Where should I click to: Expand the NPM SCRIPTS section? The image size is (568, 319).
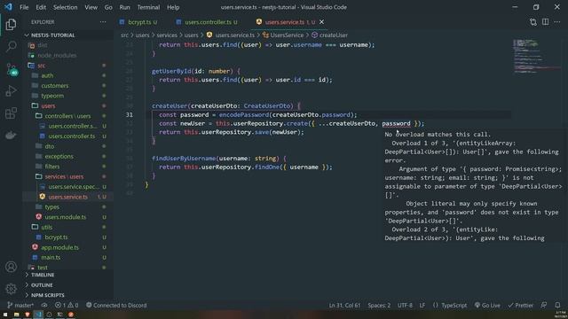click(x=47, y=295)
